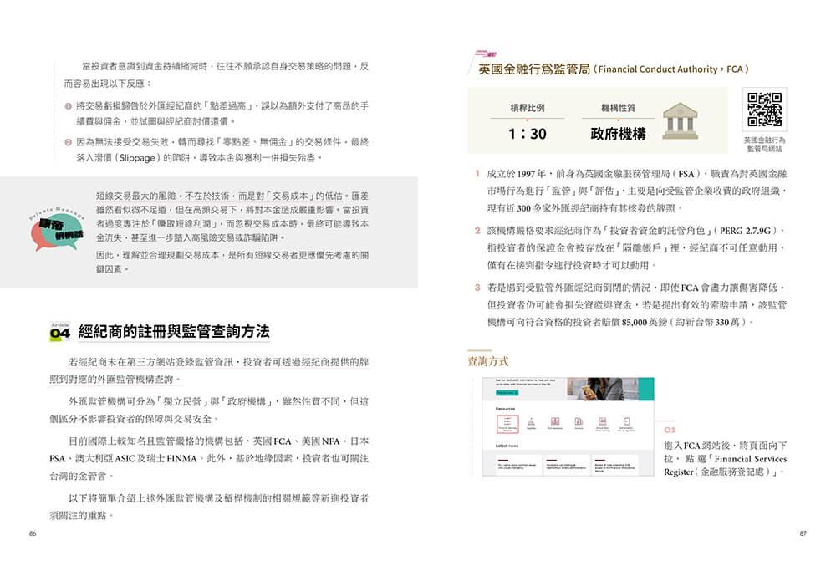Click the 經紀商的註冊與監管查詢方法 heading

[174, 332]
